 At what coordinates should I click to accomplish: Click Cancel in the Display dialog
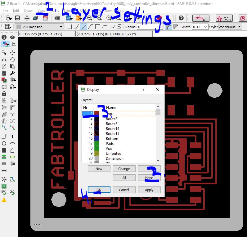tap(124, 190)
